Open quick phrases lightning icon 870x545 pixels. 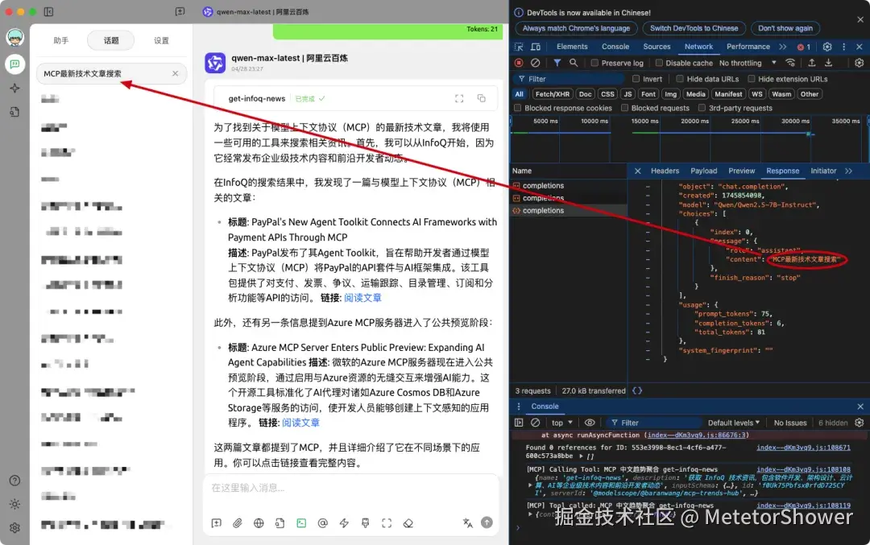344,522
